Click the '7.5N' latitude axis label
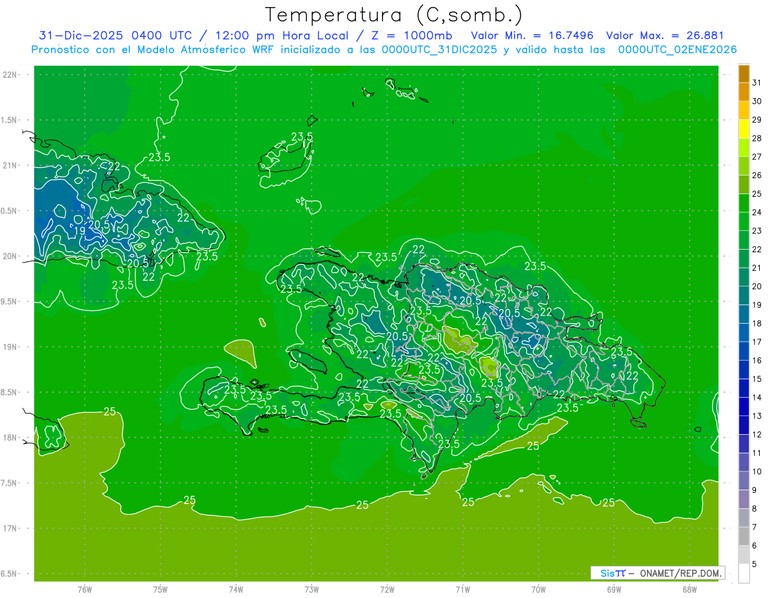774x598 pixels. (x=10, y=483)
